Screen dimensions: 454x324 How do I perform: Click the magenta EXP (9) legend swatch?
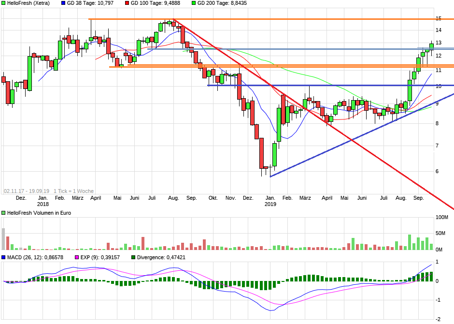[77, 257]
